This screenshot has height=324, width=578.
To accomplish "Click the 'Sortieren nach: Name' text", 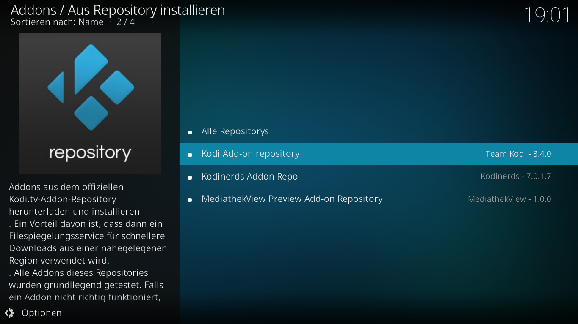I will [x=57, y=22].
